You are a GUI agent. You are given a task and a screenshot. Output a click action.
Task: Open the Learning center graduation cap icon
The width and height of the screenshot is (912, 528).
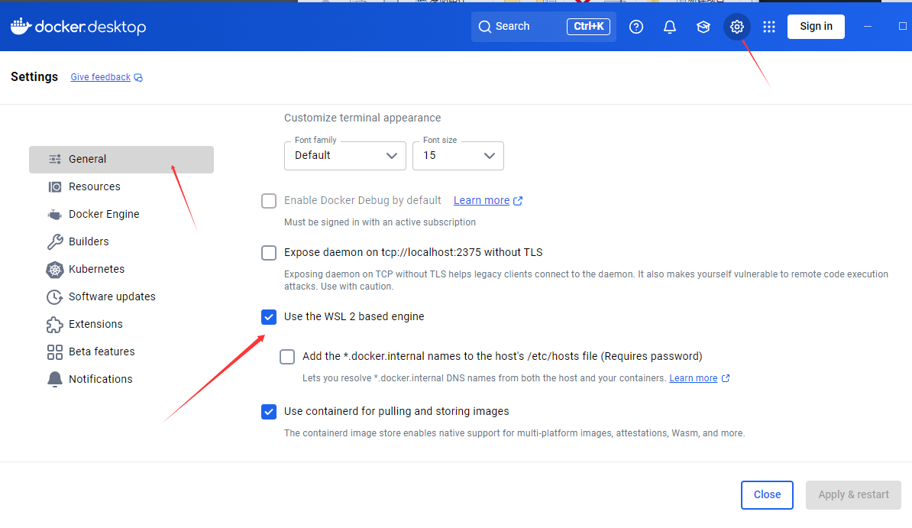pyautogui.click(x=703, y=27)
